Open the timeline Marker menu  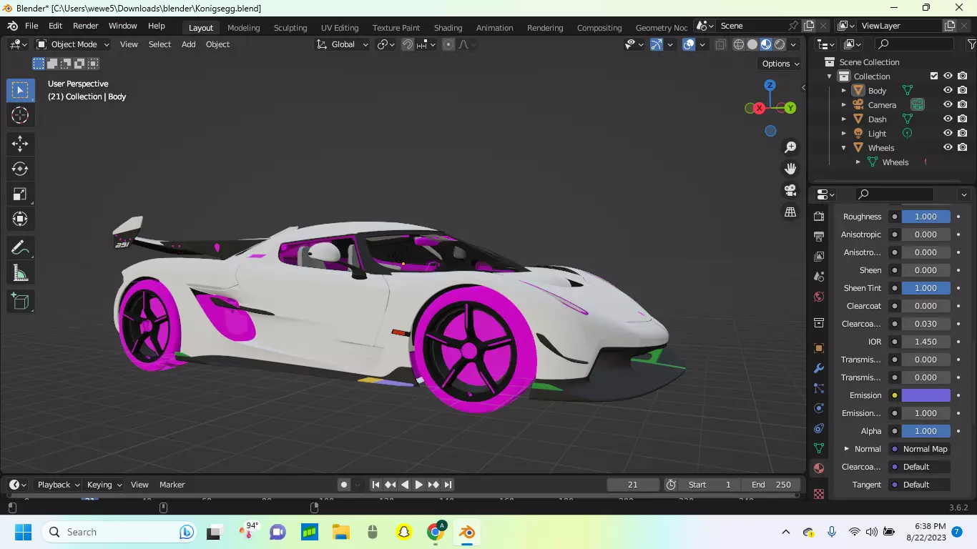pyautogui.click(x=172, y=485)
